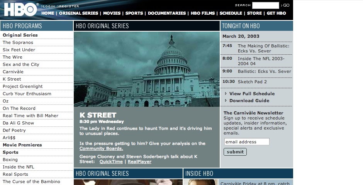Open HBO FILMS navigation item
363x185 pixels.
coord(203,13)
